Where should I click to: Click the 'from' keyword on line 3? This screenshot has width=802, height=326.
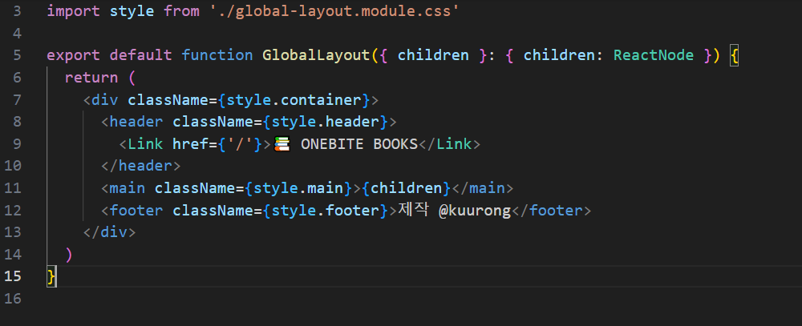[x=181, y=11]
